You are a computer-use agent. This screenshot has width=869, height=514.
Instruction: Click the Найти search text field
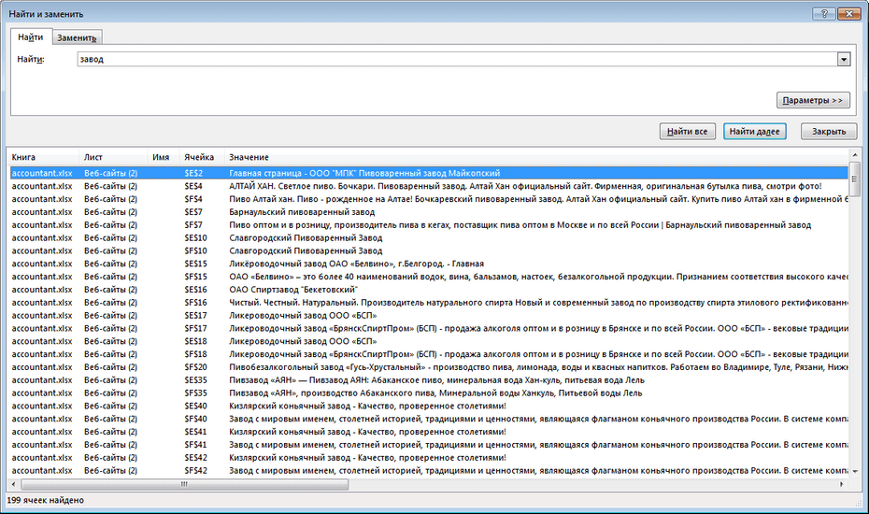click(457, 59)
